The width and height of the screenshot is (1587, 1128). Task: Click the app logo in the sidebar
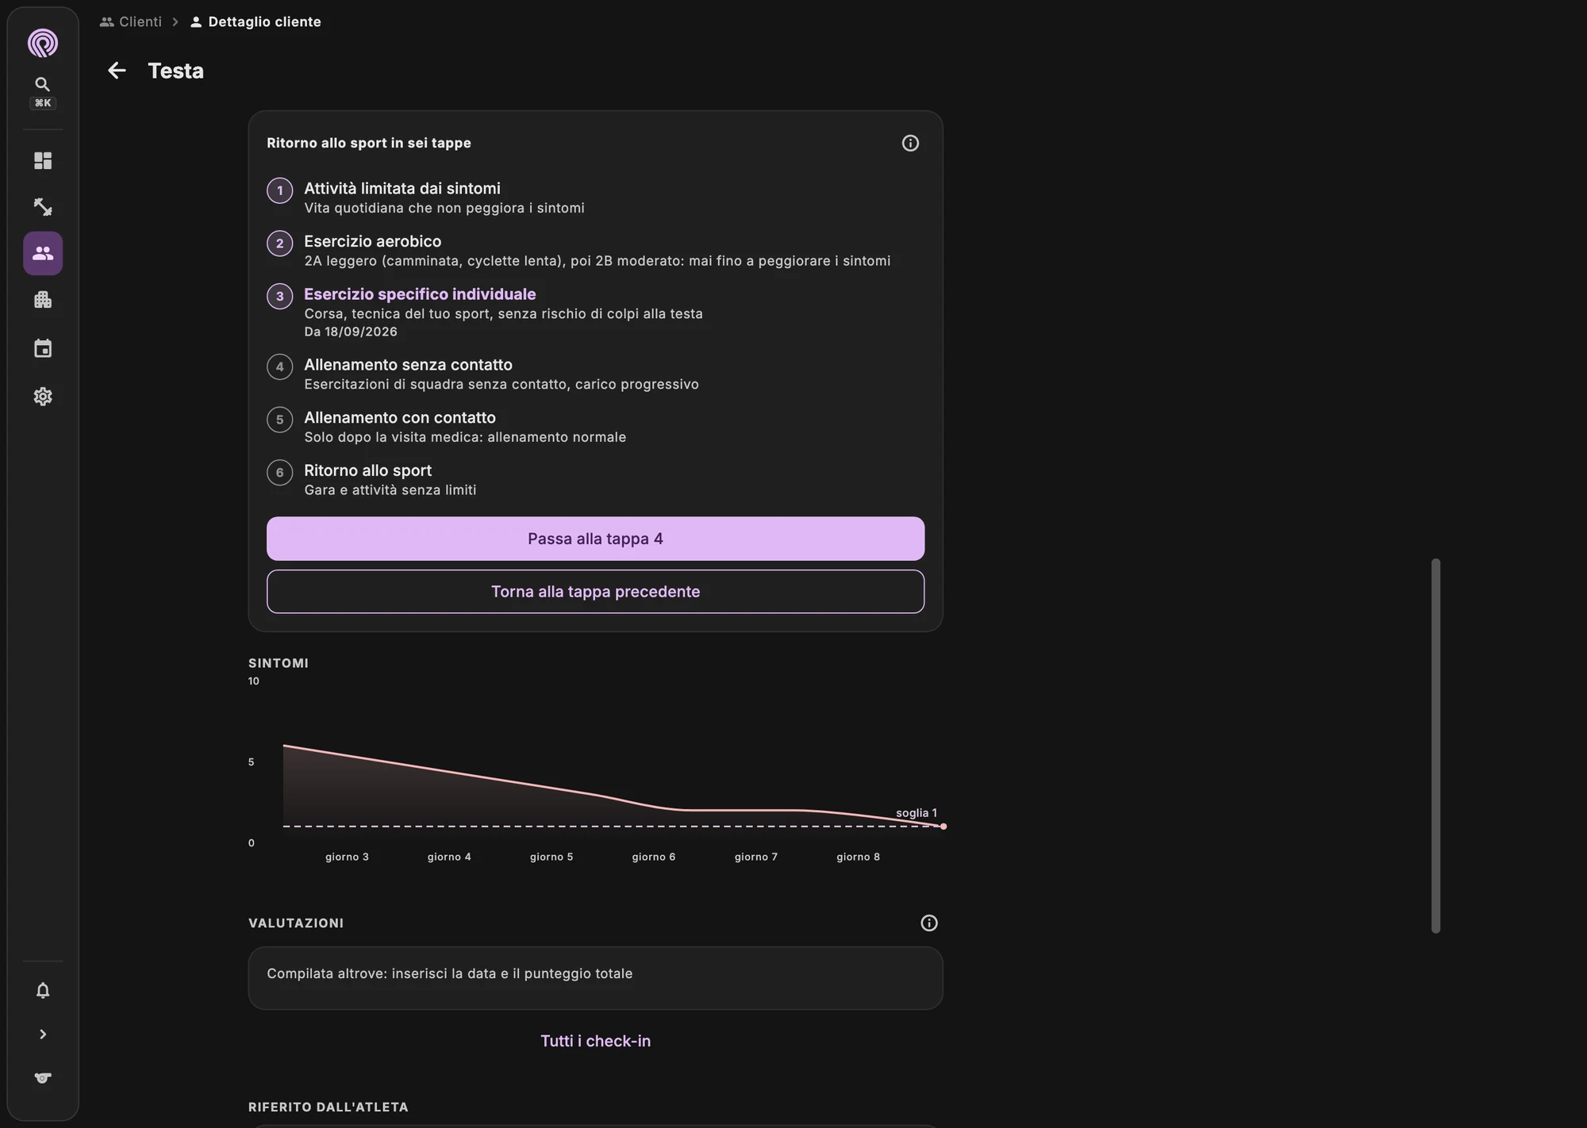coord(43,43)
